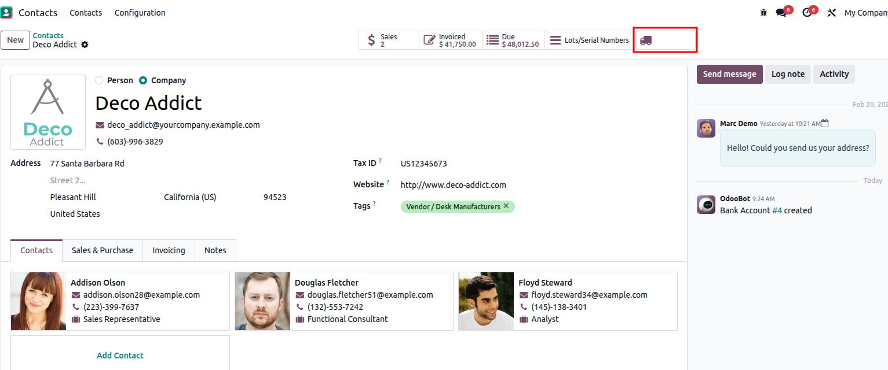
Task: Click the Street 2 placeholder field
Action: click(68, 180)
